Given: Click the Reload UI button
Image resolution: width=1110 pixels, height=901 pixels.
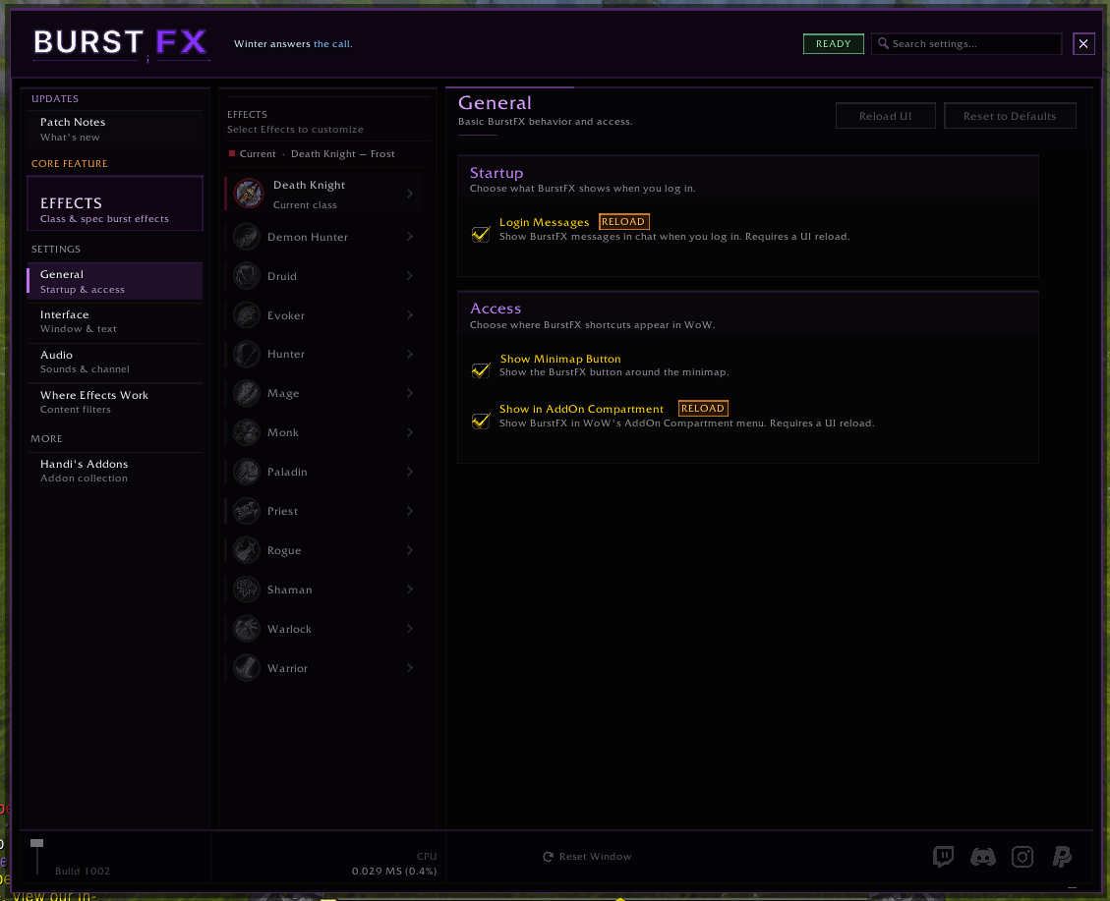Looking at the screenshot, I should click(885, 116).
